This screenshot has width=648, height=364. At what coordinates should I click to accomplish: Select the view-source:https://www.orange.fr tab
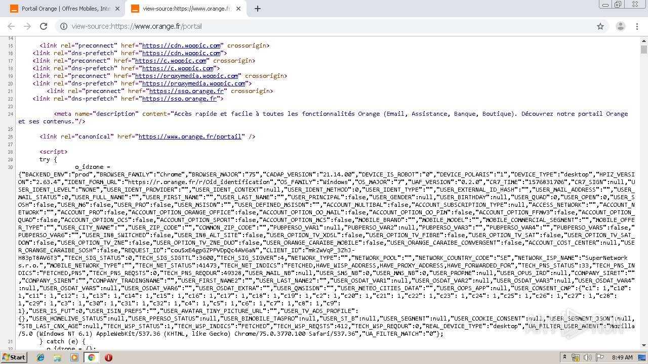click(185, 9)
